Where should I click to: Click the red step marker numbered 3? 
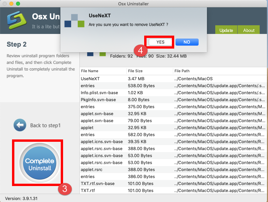(x=65, y=189)
